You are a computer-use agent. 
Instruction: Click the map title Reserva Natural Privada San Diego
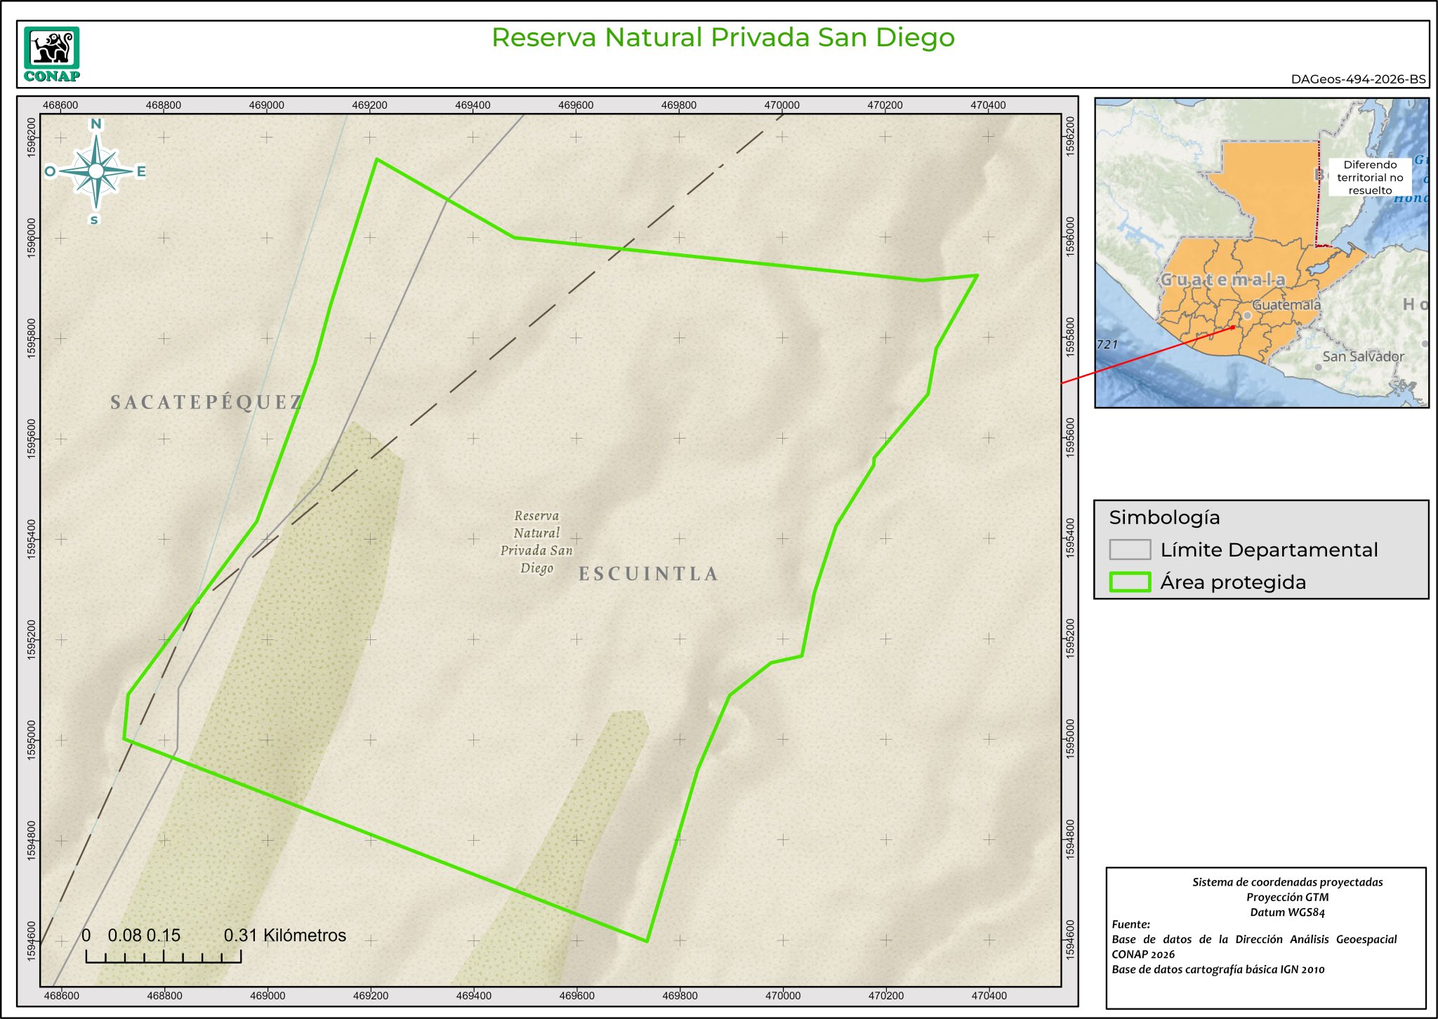pos(723,38)
